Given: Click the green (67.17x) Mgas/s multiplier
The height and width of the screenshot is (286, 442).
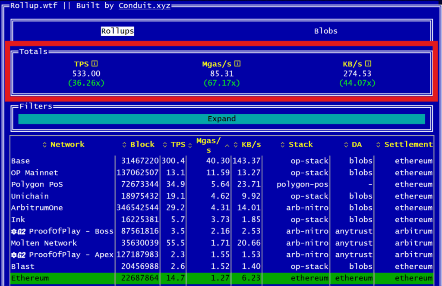Looking at the screenshot, I should (222, 83).
